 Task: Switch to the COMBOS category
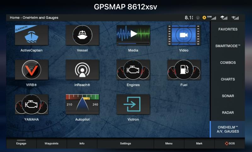pyautogui.click(x=228, y=62)
